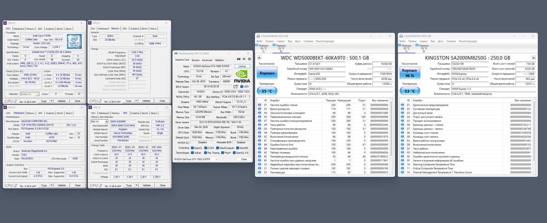Click Validate in CPU-Z processor window

coord(61,101)
